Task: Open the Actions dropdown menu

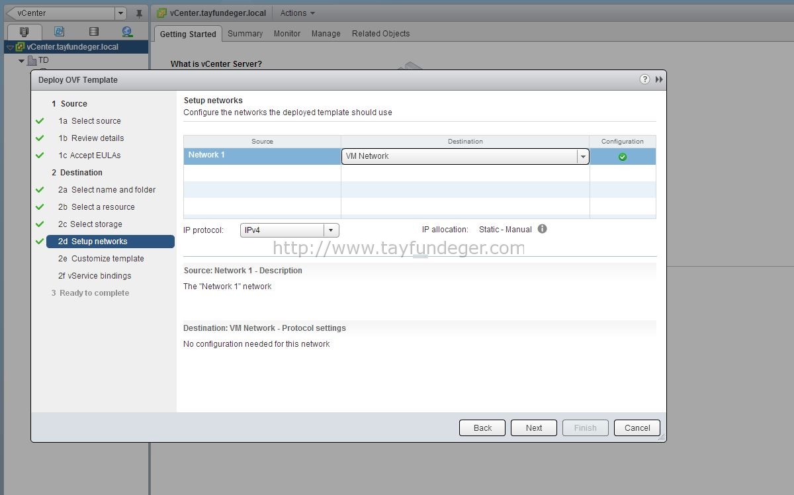Action: [x=297, y=13]
